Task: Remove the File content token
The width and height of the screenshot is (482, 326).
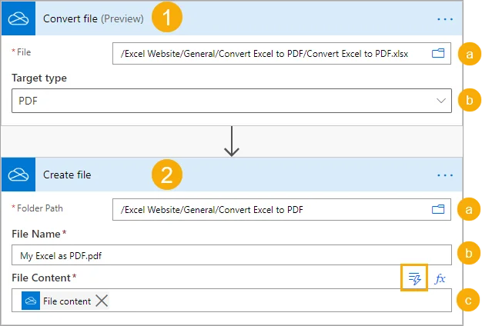Action: point(102,301)
